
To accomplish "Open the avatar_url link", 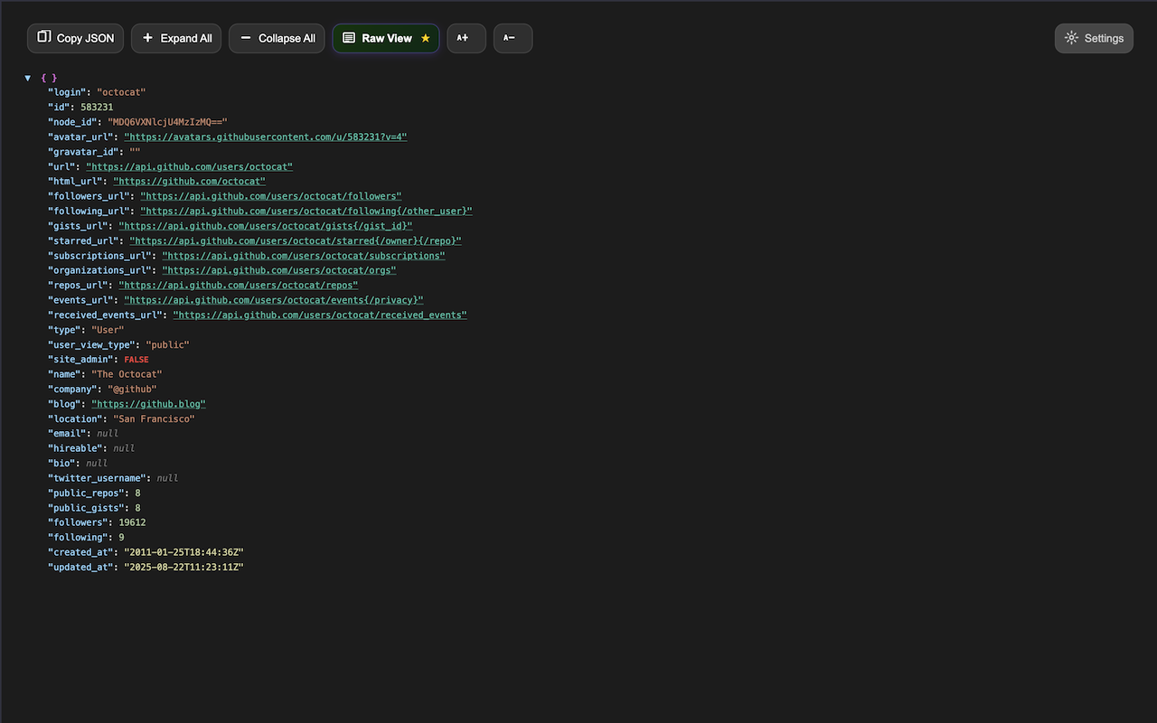I will pyautogui.click(x=266, y=136).
